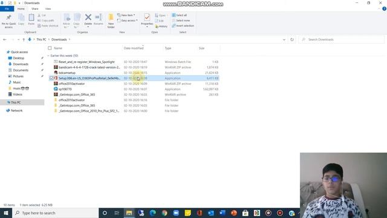Switch to the Home ribbon tab
The height and width of the screenshot is (218, 387).
click(21, 8)
